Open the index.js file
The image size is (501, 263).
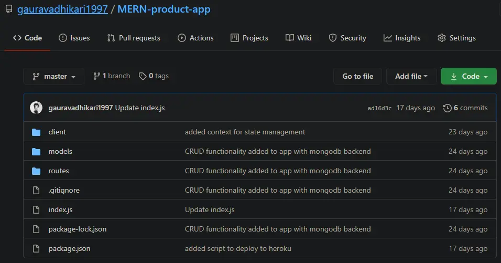(60, 209)
